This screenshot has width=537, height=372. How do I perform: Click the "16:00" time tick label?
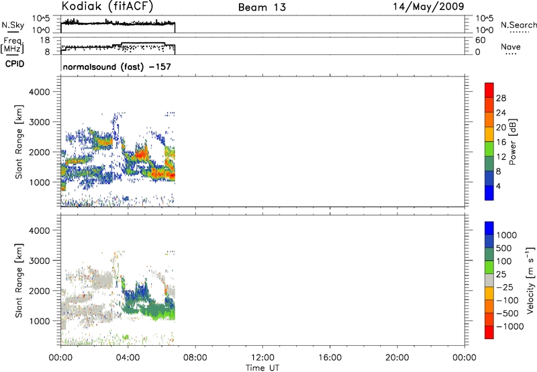[x=330, y=358]
